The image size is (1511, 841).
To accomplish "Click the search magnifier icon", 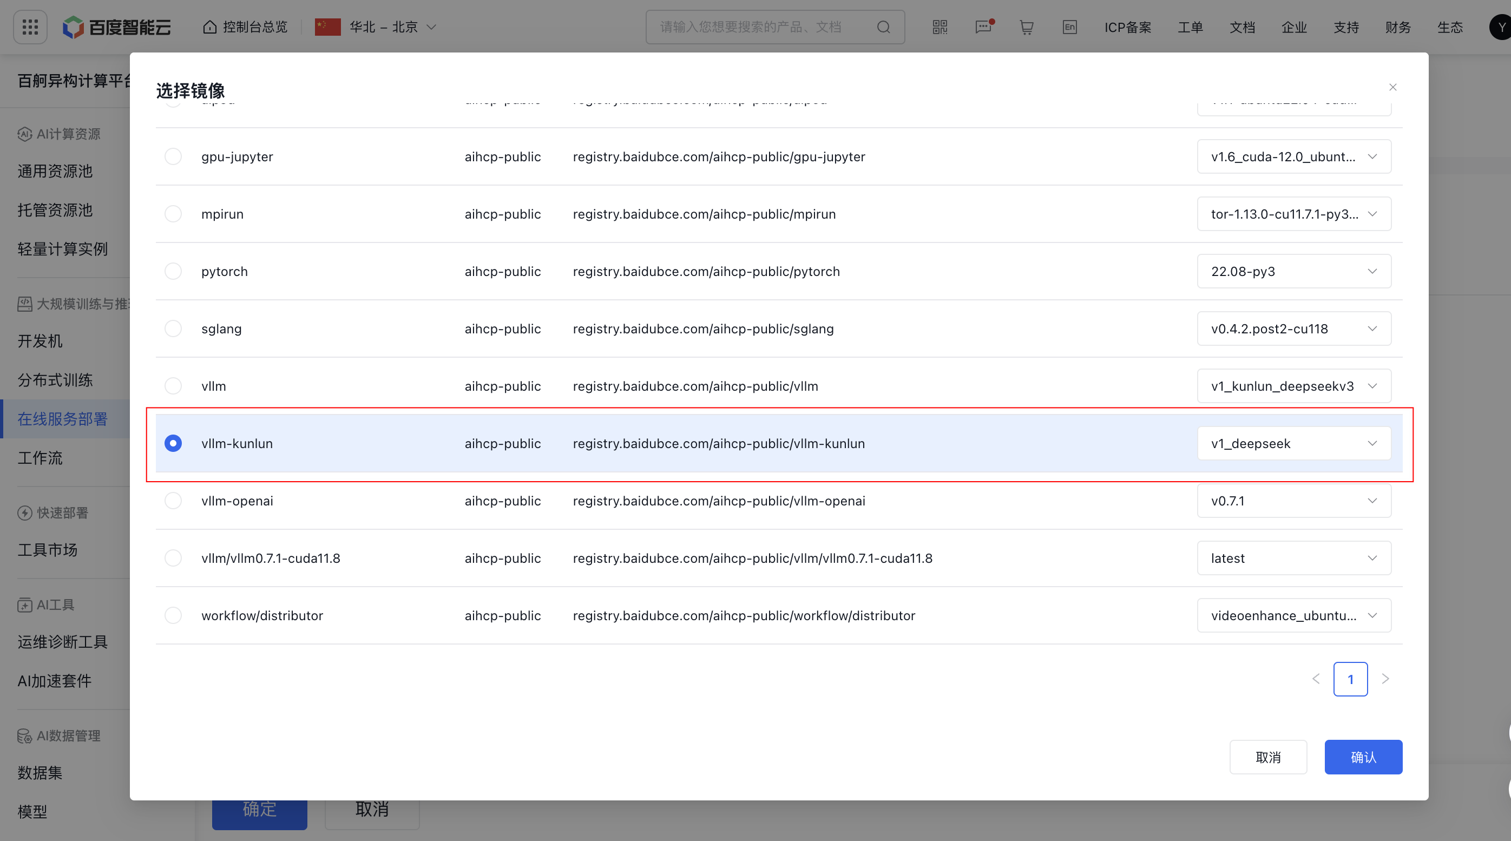I will click(x=883, y=27).
